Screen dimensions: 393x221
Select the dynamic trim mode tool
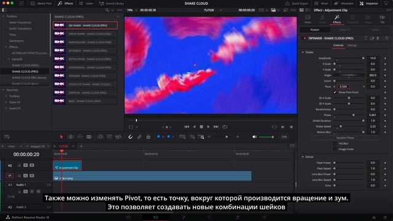coord(80,136)
